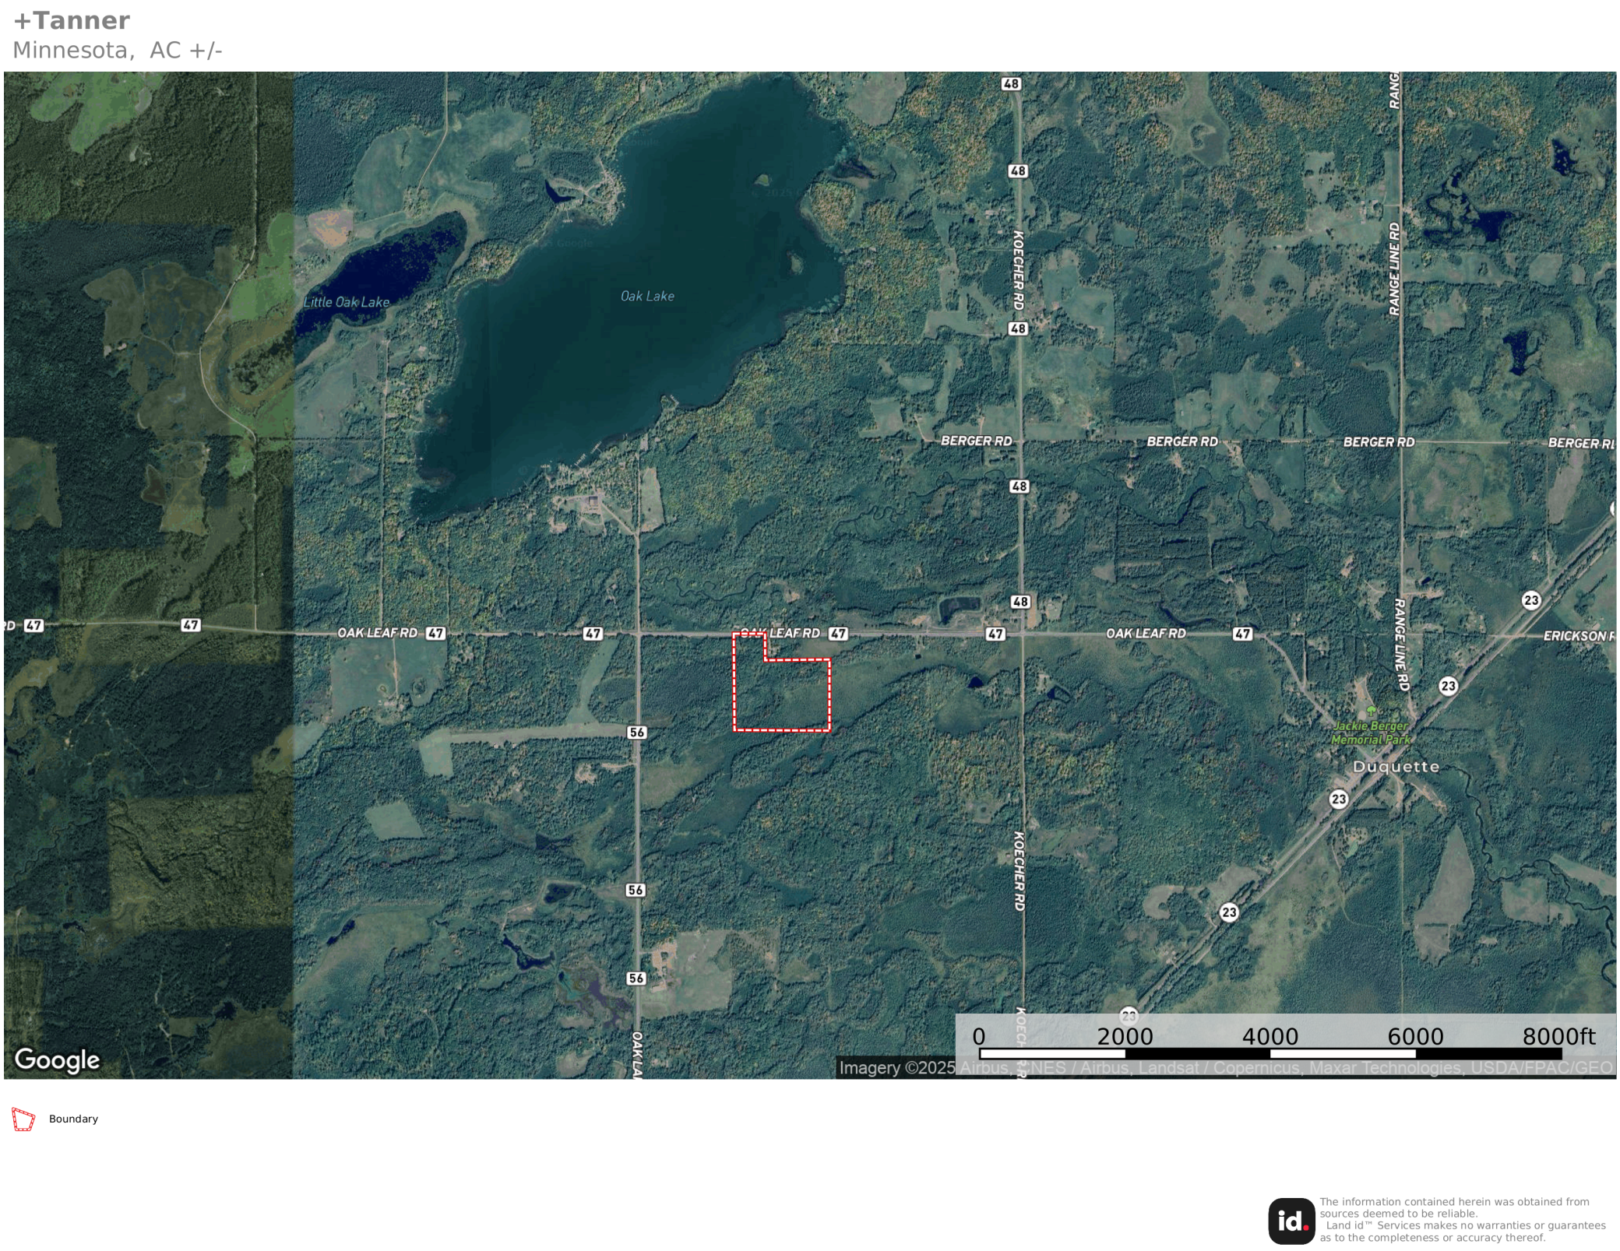Click the Land id logo icon
Image resolution: width=1620 pixels, height=1251 pixels.
tap(1291, 1221)
